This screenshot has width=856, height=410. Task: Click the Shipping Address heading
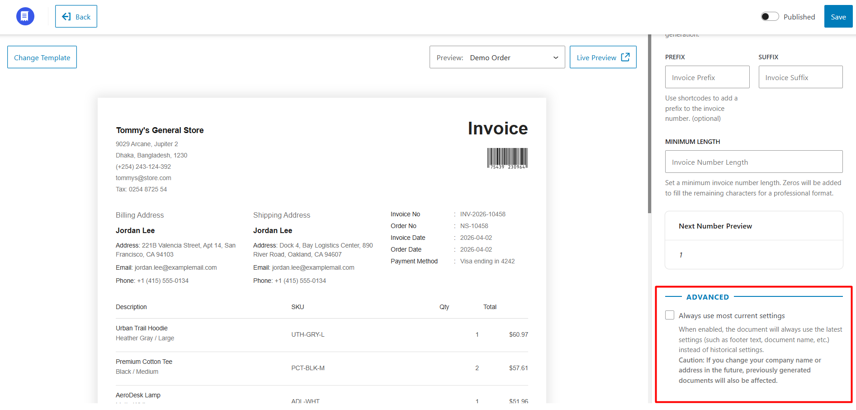click(282, 215)
